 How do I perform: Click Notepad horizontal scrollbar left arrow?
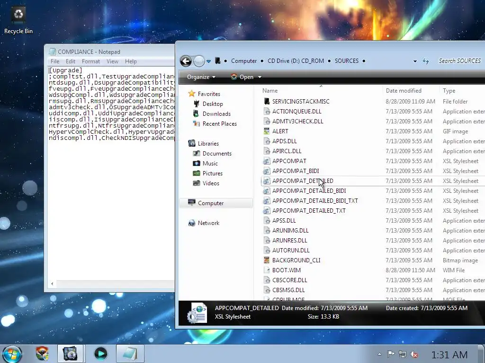click(52, 284)
